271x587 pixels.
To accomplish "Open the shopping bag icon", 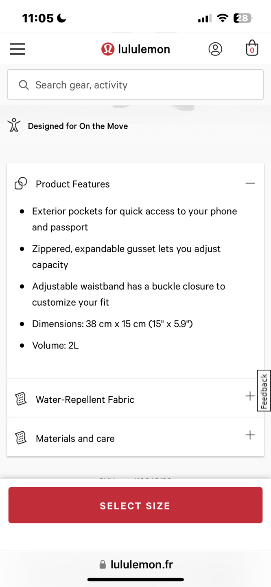I will 252,48.
